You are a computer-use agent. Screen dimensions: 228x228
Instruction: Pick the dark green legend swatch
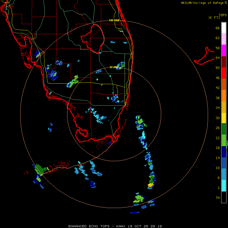coord(224,129)
